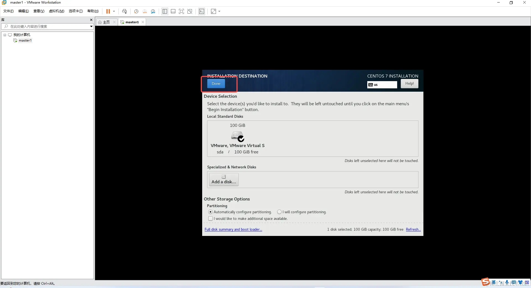This screenshot has height=288, width=531.
Task: Click the Sogou input method S icon
Action: [485, 282]
